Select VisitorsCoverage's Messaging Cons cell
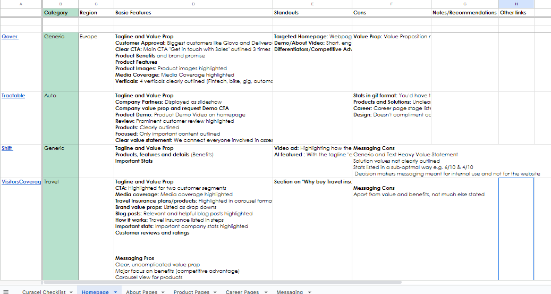Viewport: 551px width, 294px height. tap(392, 229)
